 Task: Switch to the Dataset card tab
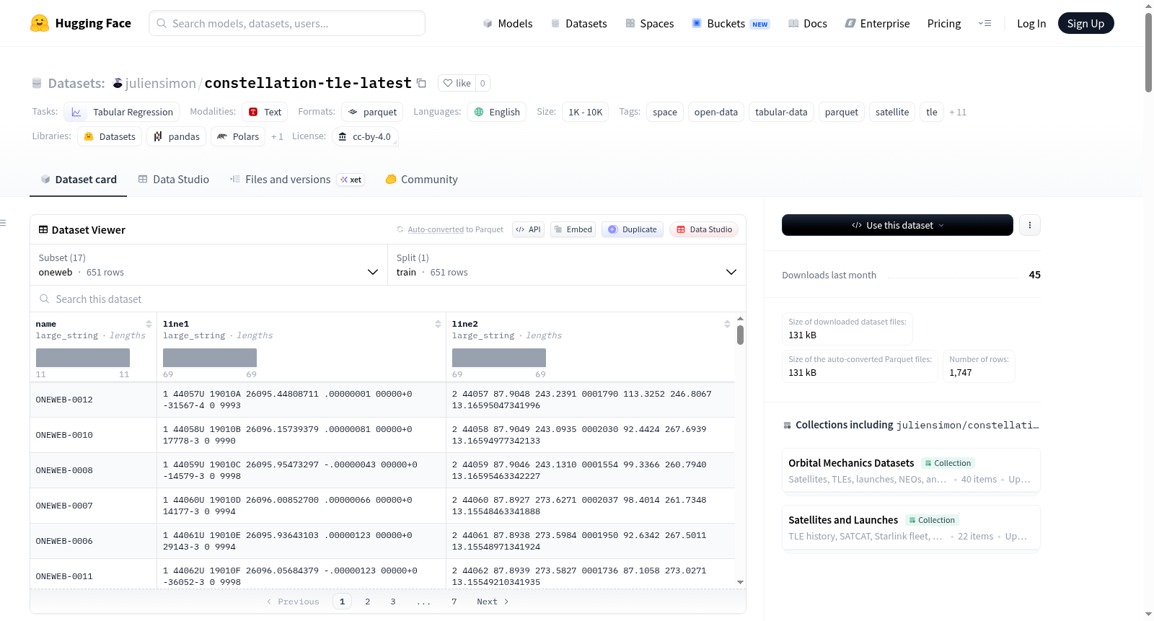tap(79, 180)
